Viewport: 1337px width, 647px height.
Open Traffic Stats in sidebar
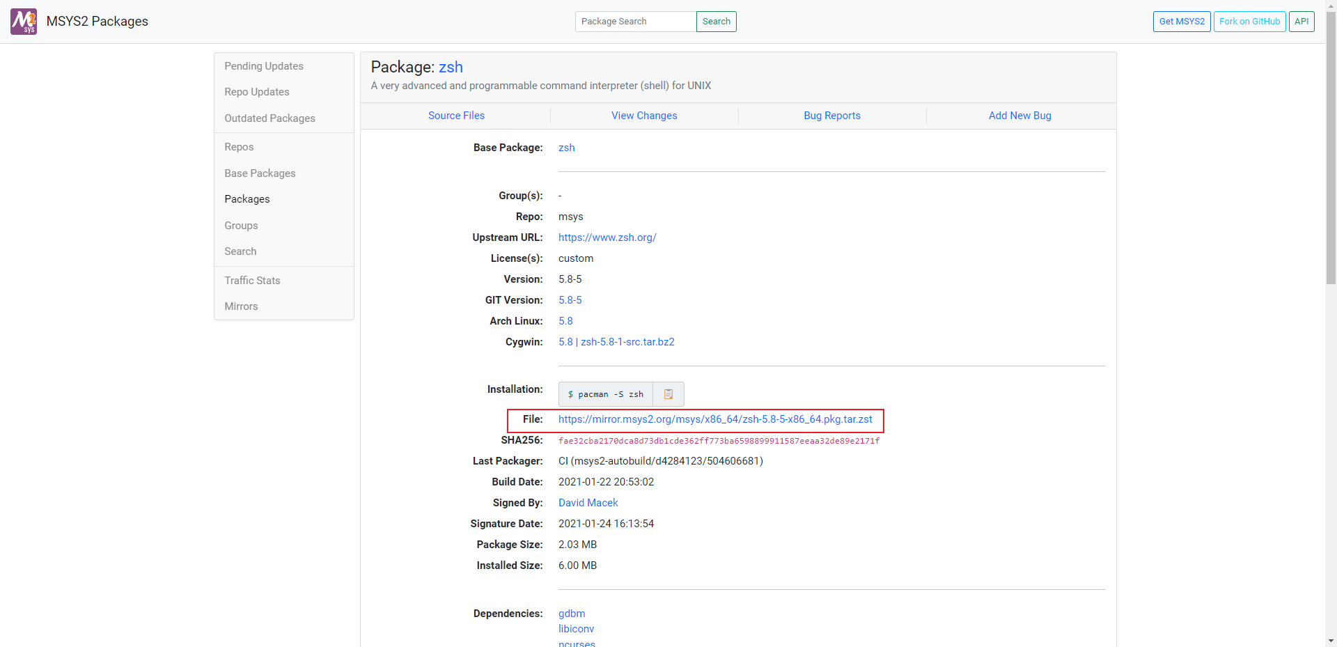[252, 281]
